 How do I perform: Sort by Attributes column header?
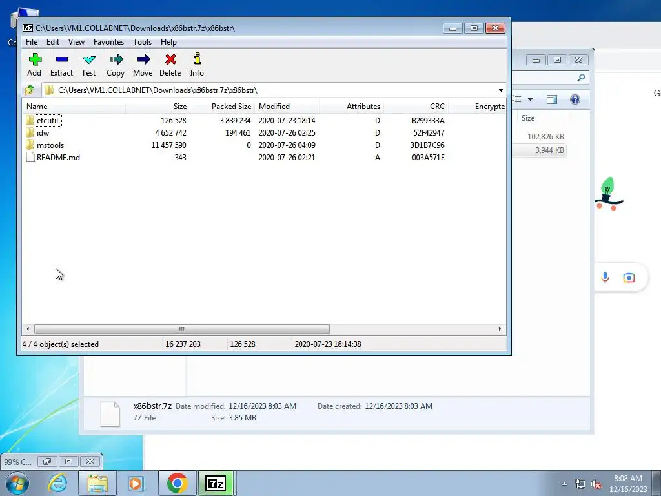point(351,107)
